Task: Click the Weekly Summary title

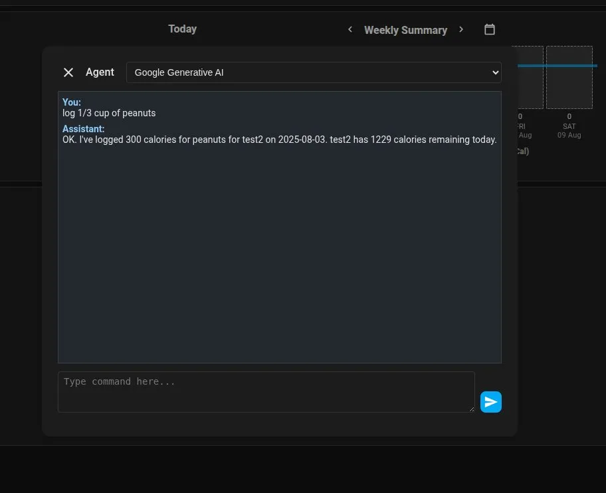Action: 405,30
